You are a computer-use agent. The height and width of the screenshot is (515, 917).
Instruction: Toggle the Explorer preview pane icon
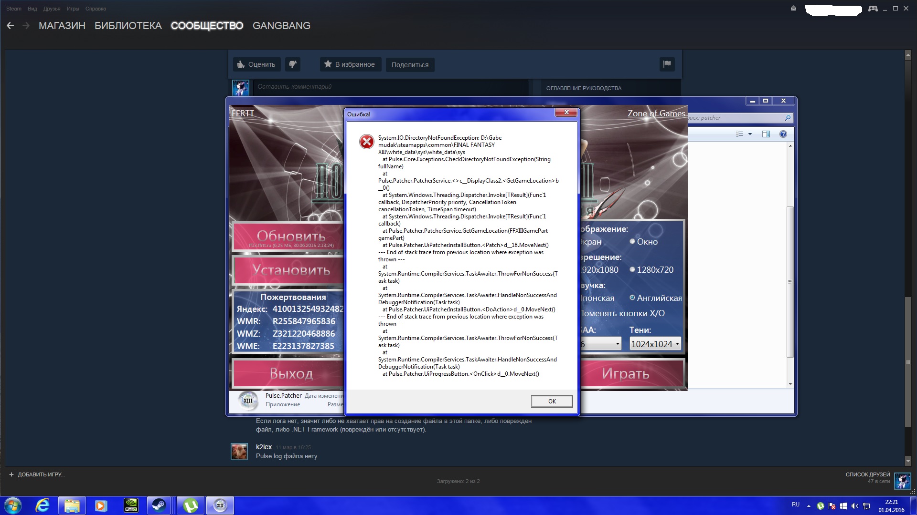click(x=766, y=134)
